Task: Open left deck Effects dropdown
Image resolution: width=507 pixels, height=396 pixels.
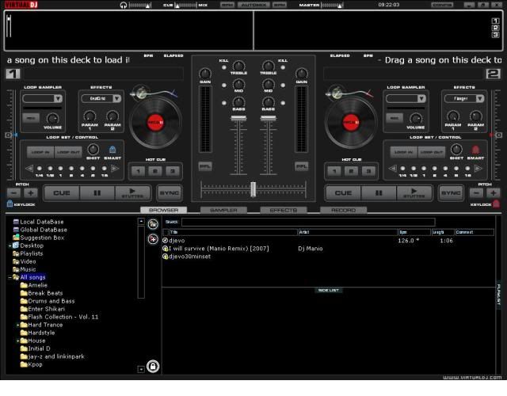Action: (x=101, y=98)
